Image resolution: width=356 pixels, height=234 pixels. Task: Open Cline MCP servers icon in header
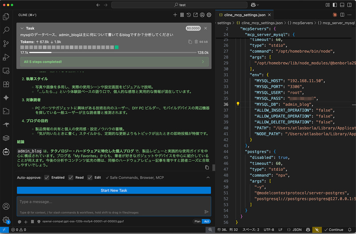(x=182, y=15)
